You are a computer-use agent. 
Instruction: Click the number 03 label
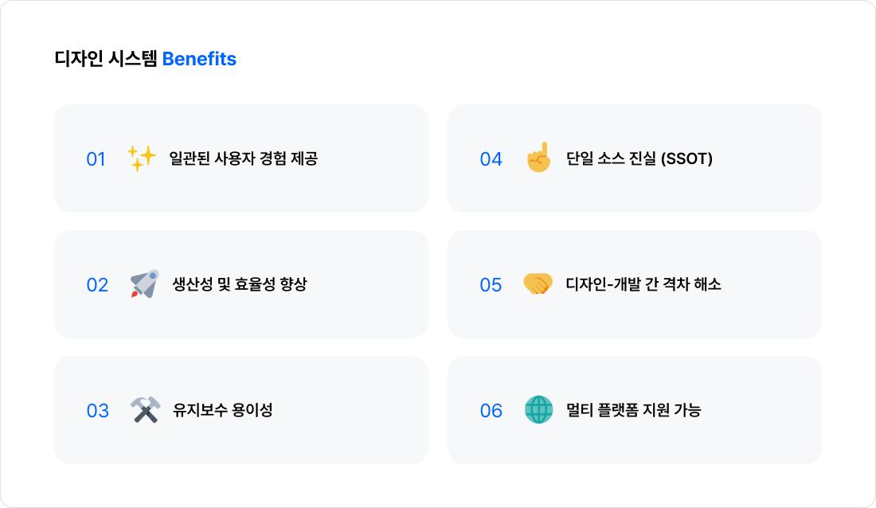click(x=97, y=411)
